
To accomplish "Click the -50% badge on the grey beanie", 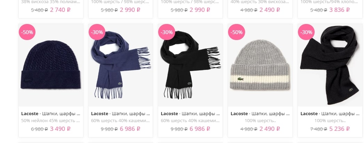I will coord(236,32).
